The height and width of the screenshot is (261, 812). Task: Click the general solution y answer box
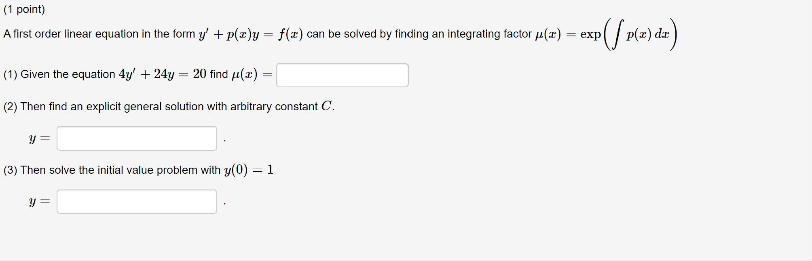[136, 138]
